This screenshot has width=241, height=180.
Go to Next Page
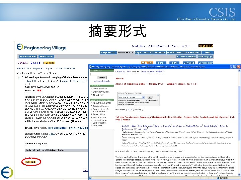205,57
